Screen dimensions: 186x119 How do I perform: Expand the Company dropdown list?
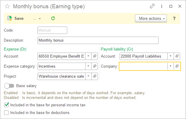coord(170,66)
